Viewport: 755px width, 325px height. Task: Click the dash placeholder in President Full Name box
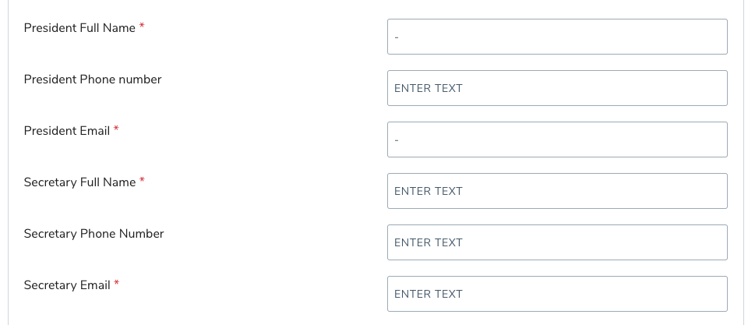pos(397,37)
